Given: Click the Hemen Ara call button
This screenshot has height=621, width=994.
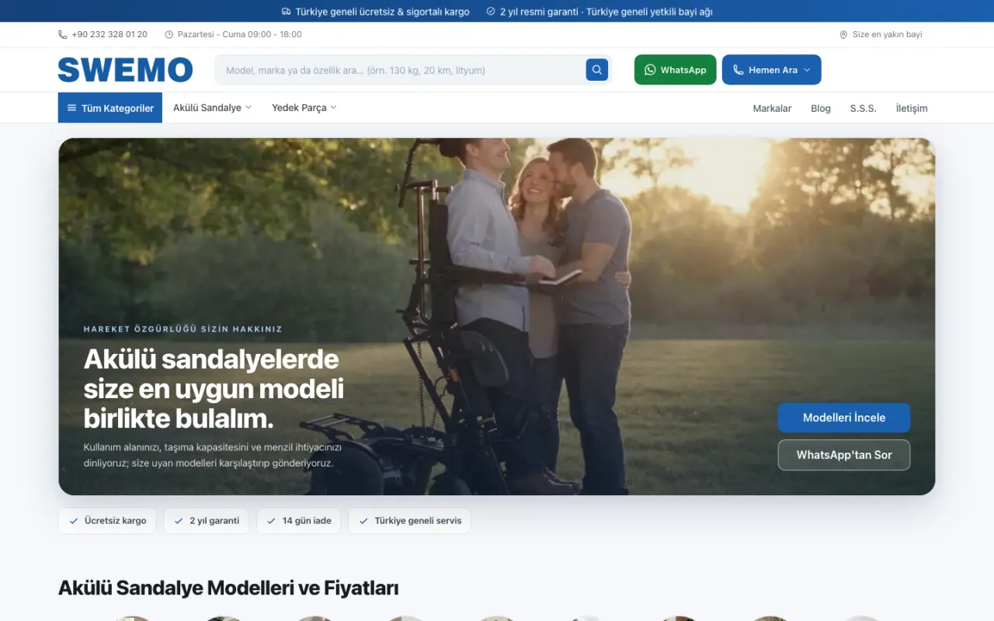Looking at the screenshot, I should [x=771, y=70].
